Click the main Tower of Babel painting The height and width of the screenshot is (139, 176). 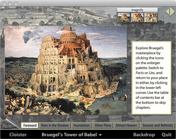[x=66, y=70]
